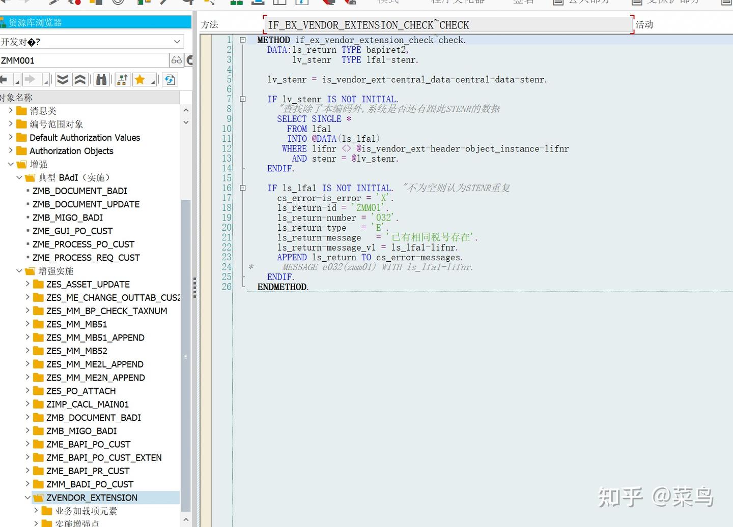Expand the 编号范围对象 folder
The image size is (733, 527).
click(11, 123)
